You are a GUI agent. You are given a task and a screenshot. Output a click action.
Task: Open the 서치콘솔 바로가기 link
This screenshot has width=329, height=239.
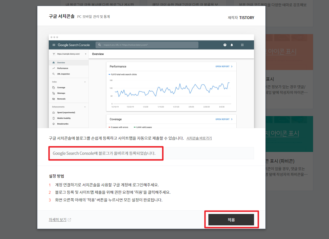[x=199, y=138]
